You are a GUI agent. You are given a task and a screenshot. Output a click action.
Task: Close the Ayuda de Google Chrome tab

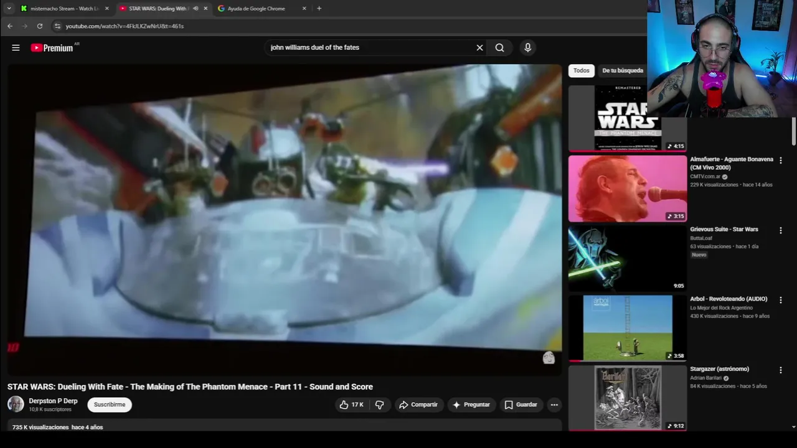304,8
